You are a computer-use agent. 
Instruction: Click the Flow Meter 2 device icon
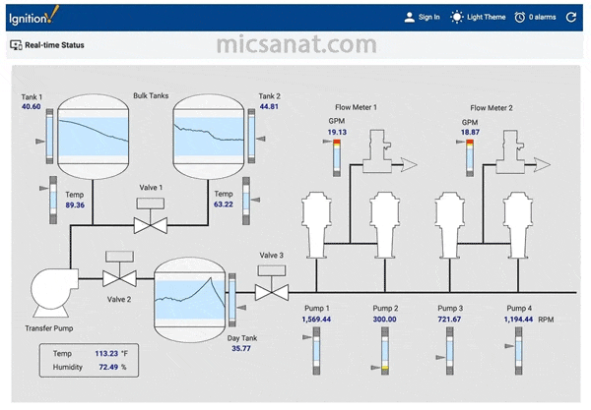tap(510, 151)
